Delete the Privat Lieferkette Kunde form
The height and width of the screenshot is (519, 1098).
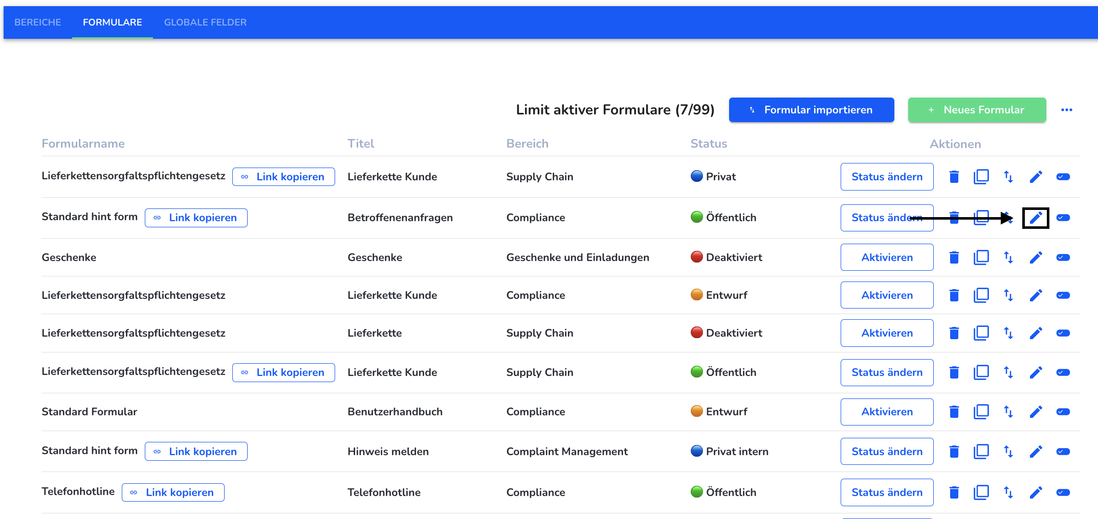pyautogui.click(x=954, y=177)
